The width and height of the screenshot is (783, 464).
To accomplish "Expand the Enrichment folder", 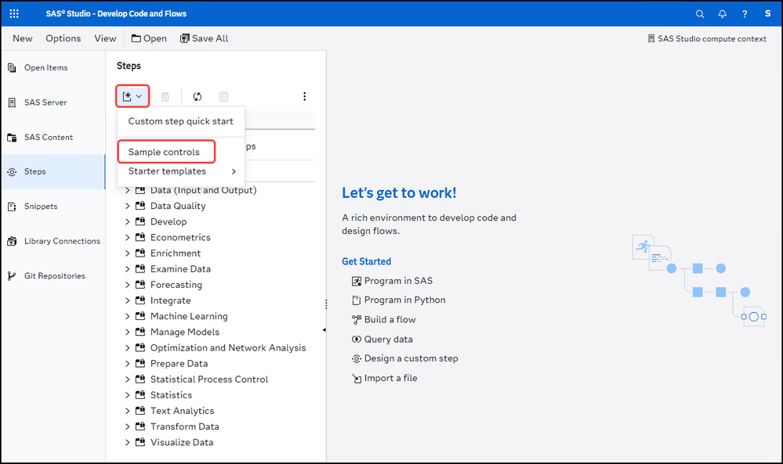I will [x=127, y=254].
